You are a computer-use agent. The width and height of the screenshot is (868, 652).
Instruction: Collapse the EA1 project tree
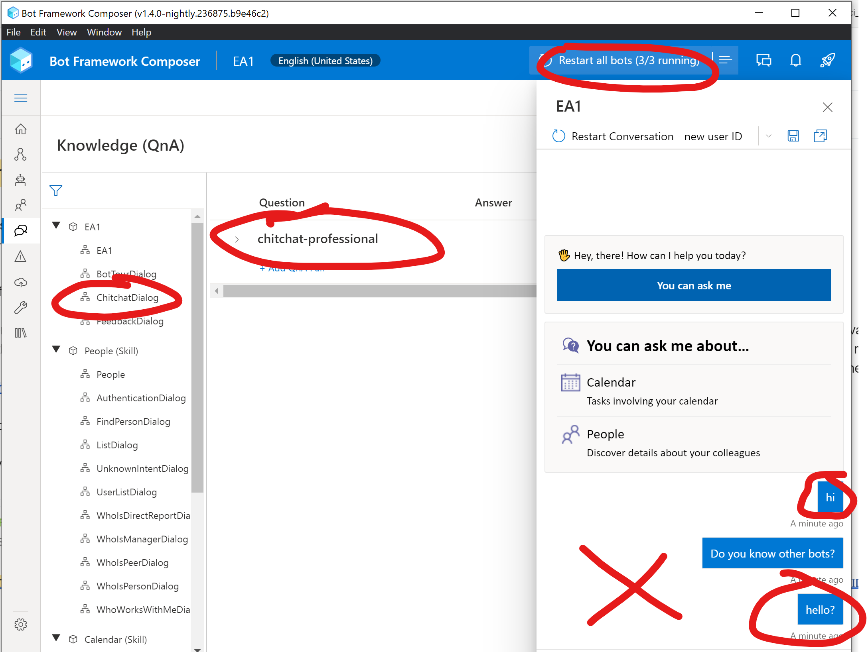[x=56, y=226]
